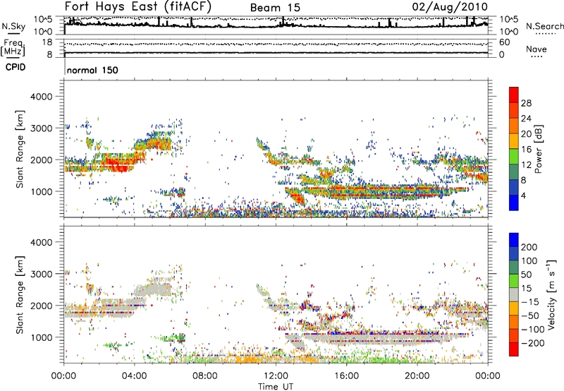Click the '60' Nave axis tick

pos(505,42)
